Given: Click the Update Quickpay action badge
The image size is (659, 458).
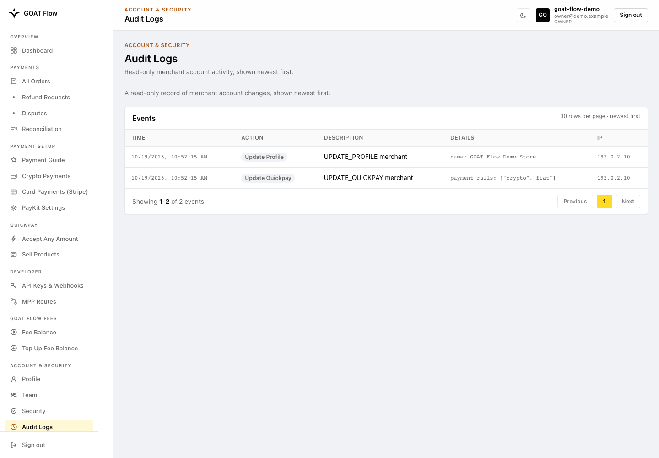Looking at the screenshot, I should click(x=268, y=178).
